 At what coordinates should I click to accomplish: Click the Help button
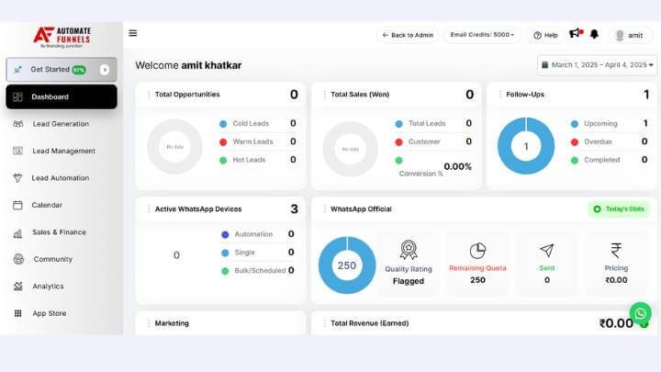click(545, 35)
